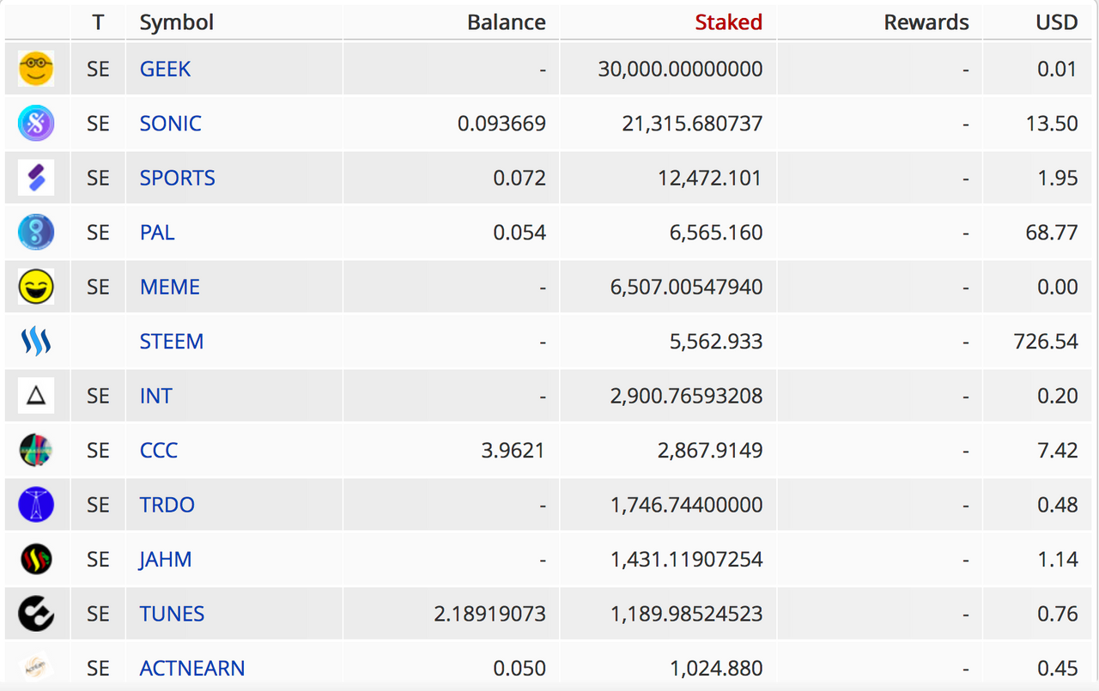The height and width of the screenshot is (691, 1099).
Task: Select TUNES staked amount 1,189.98524523
Action: coord(687,614)
